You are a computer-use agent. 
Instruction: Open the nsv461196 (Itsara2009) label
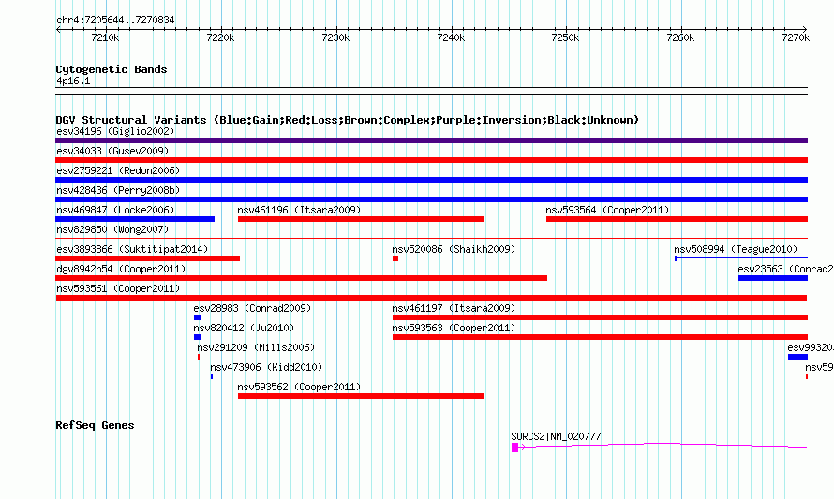click(x=299, y=210)
